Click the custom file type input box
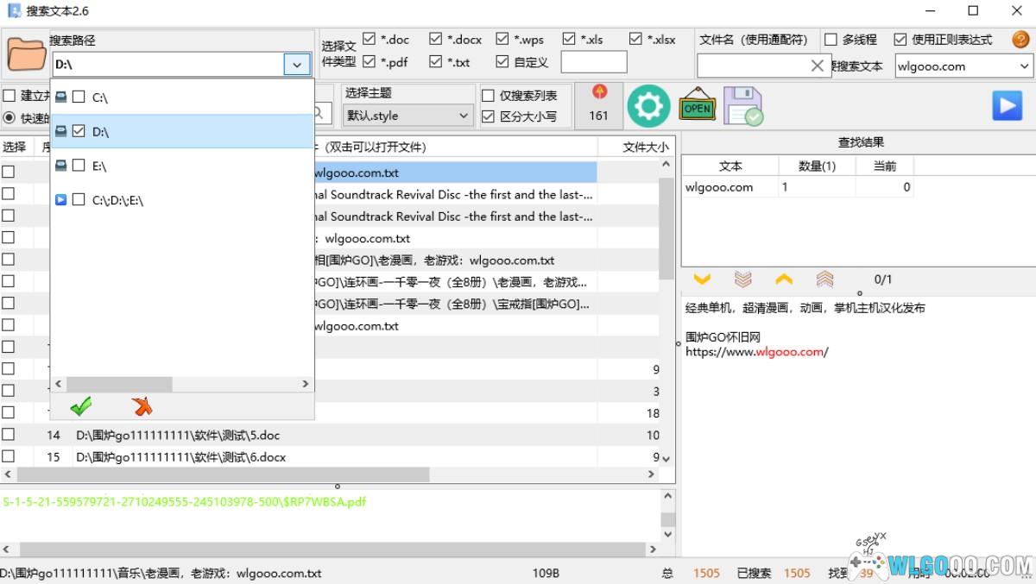1036x584 pixels. point(594,62)
